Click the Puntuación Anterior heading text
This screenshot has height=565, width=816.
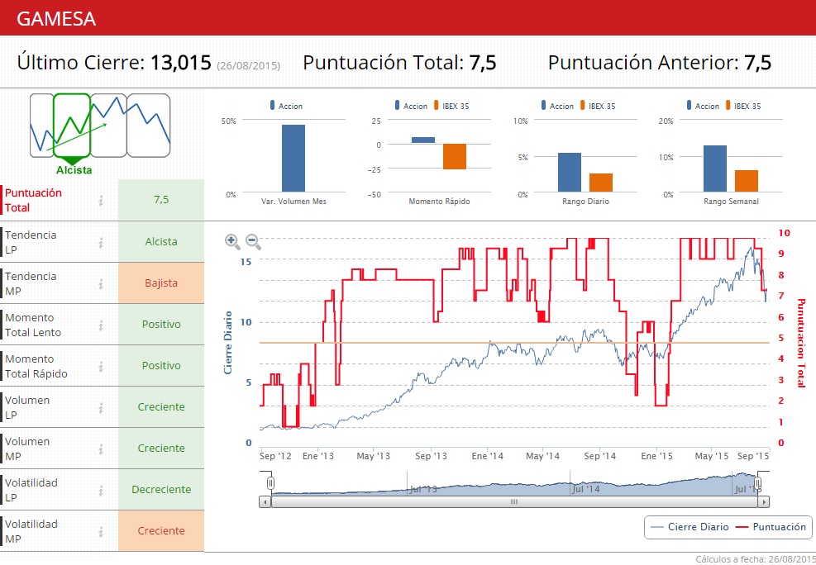pyautogui.click(x=642, y=63)
